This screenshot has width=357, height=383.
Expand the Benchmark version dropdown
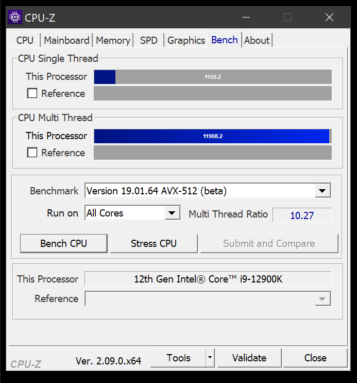pyautogui.click(x=322, y=191)
